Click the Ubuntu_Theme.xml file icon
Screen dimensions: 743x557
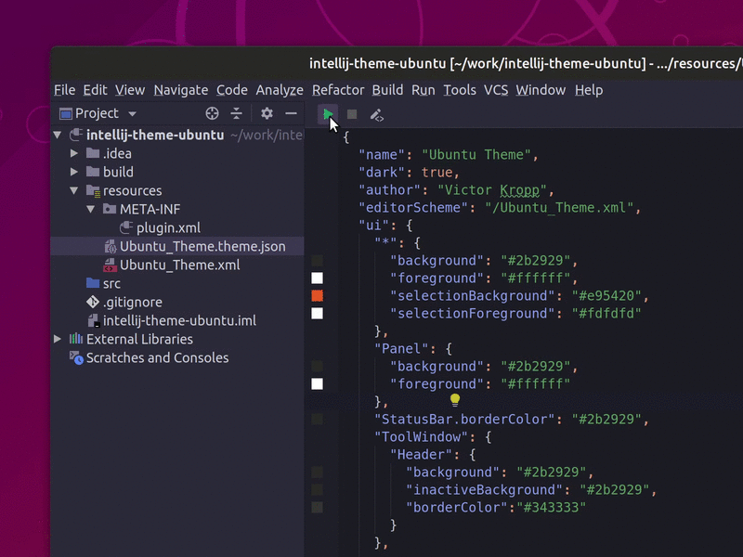tap(110, 265)
